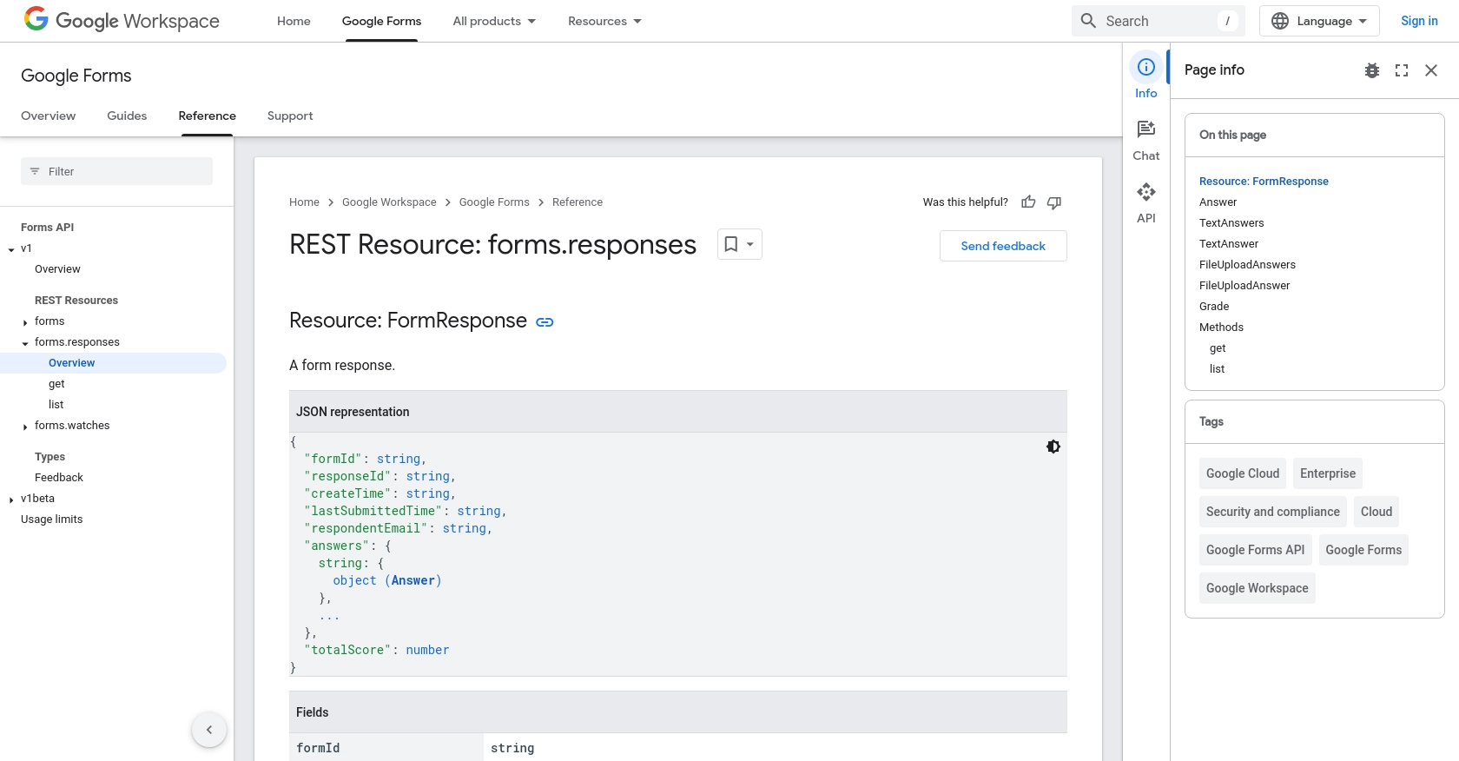
Task: Click the Enterprise tag
Action: pos(1328,473)
